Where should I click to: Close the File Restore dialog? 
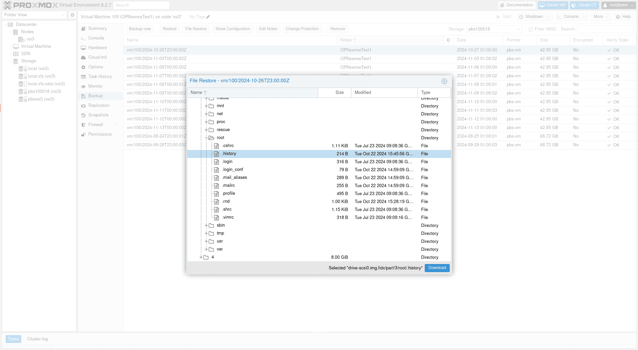tap(444, 81)
